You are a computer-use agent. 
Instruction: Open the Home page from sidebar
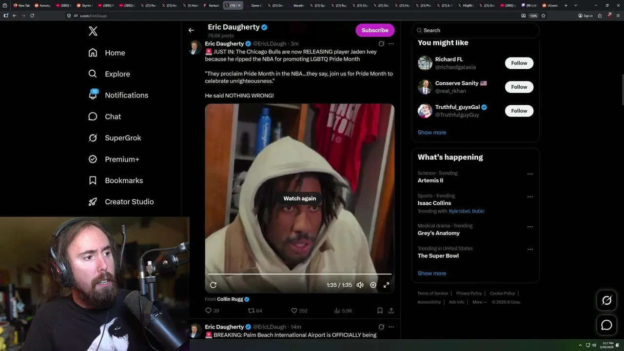(107, 53)
